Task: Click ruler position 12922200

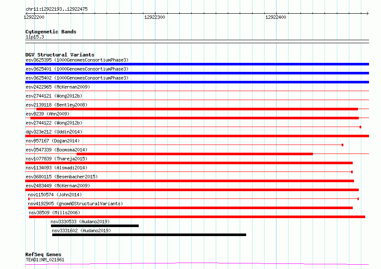Action: point(34,17)
